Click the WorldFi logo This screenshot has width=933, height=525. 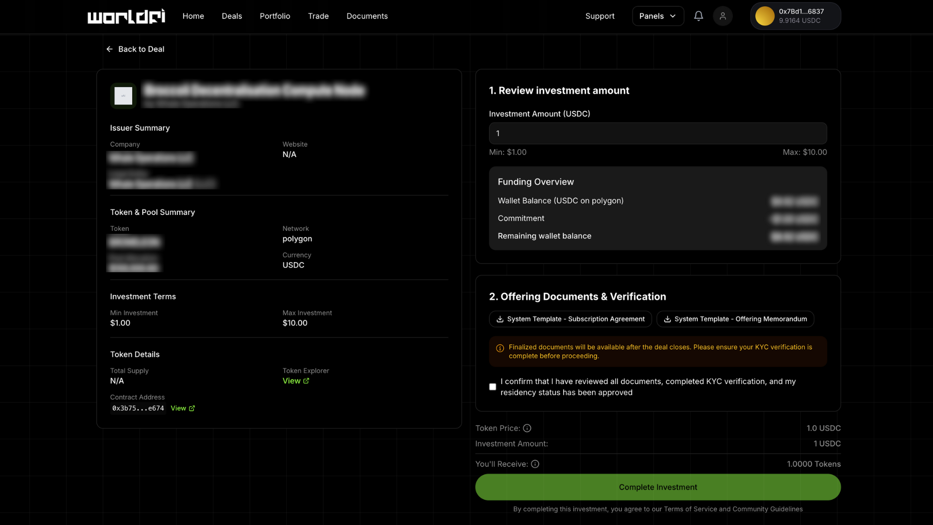pyautogui.click(x=126, y=16)
